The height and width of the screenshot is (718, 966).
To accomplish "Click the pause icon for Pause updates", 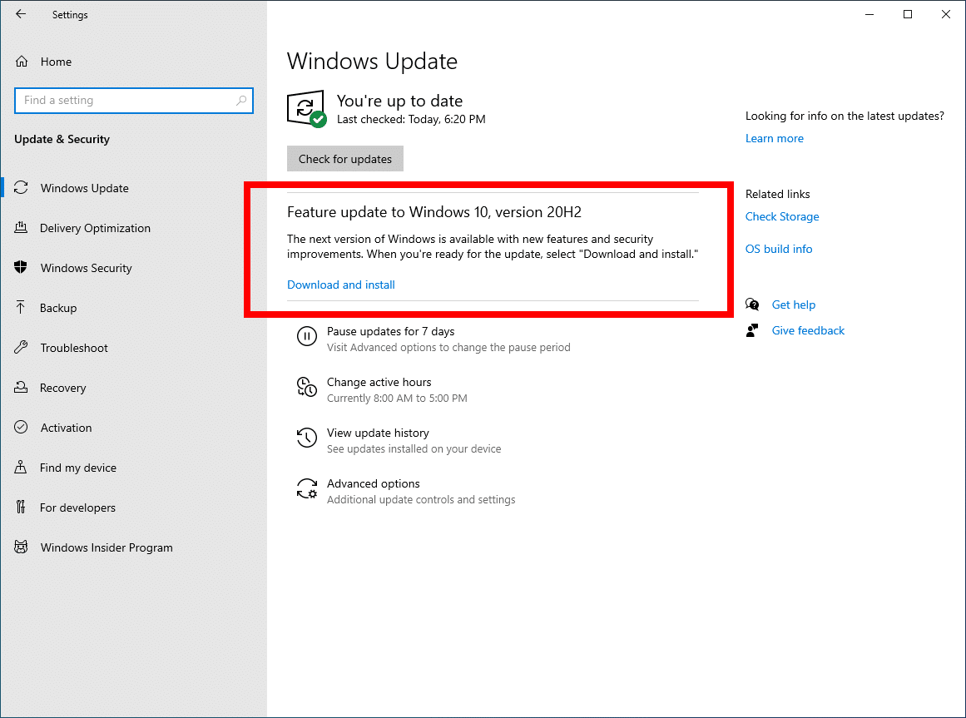I will coord(307,336).
